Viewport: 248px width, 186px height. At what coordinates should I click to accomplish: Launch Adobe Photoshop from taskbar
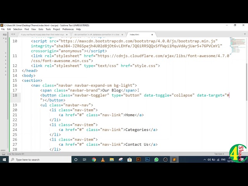coord(147,160)
